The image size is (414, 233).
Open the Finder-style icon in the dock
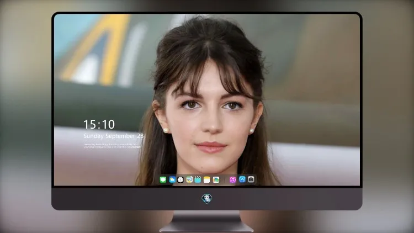(189, 179)
